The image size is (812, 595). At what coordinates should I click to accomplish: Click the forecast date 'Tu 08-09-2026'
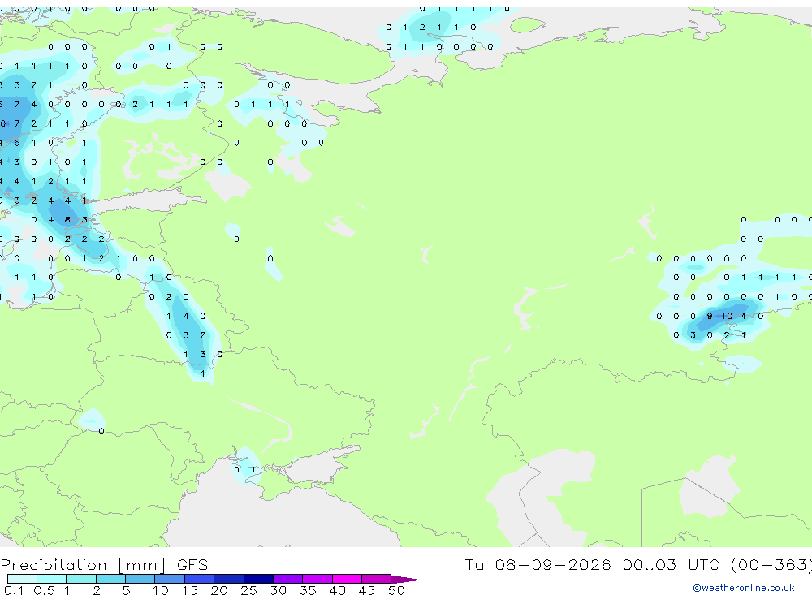tap(538, 564)
